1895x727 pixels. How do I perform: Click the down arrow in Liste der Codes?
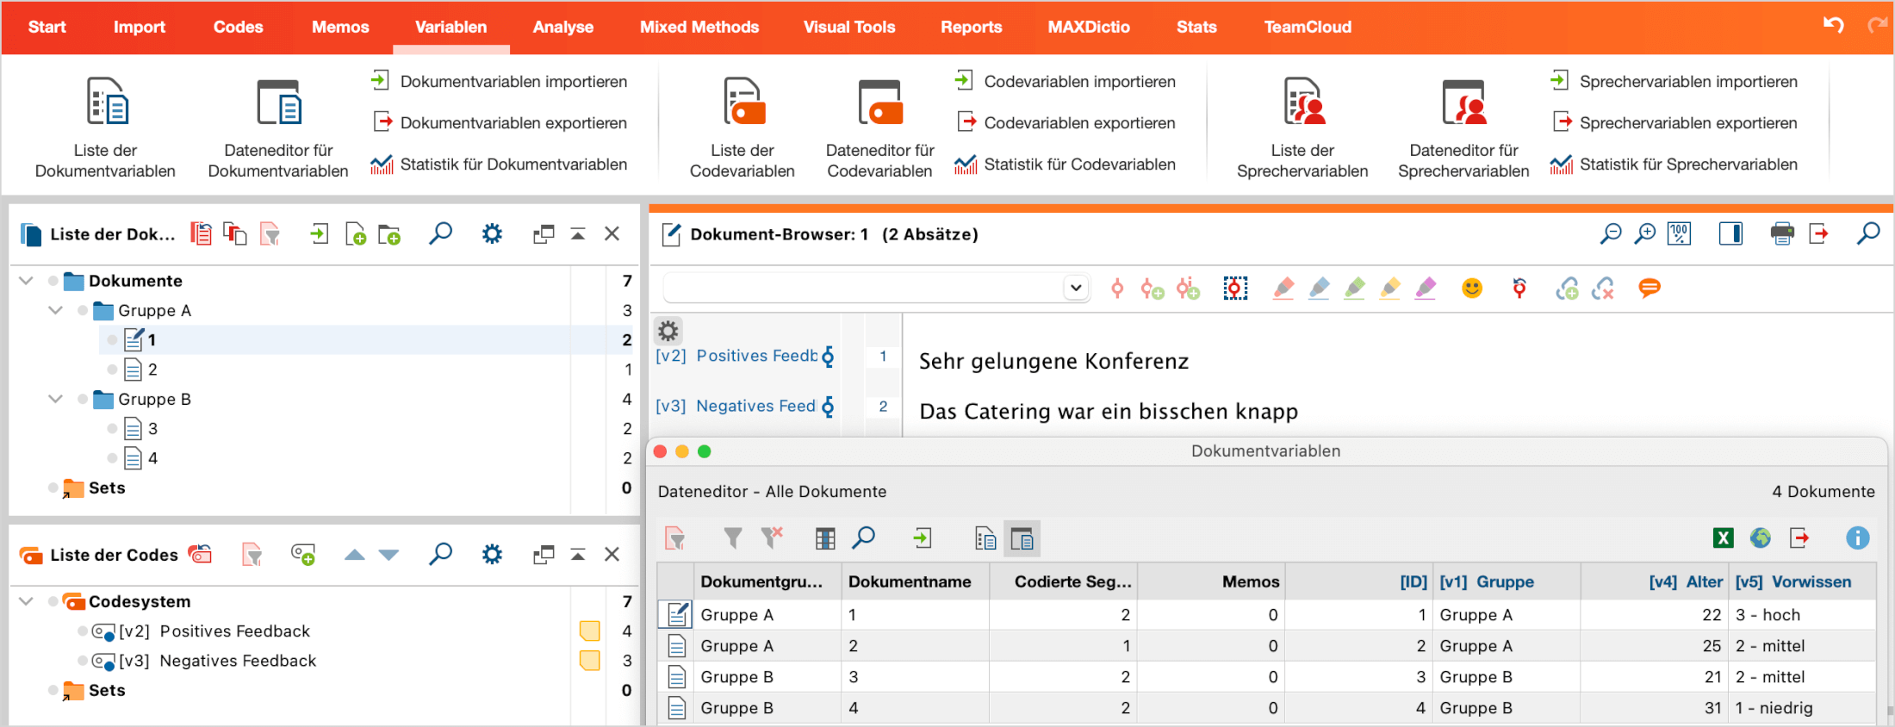(388, 555)
